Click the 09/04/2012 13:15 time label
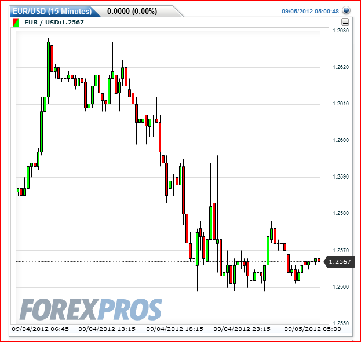 coord(107,329)
